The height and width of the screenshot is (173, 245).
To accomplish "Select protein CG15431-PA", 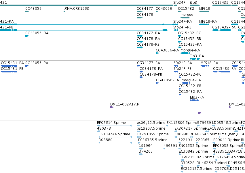I will point(12,63).
